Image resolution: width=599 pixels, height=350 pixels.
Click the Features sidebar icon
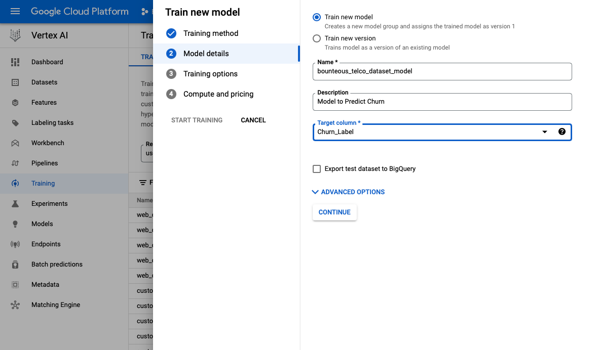coord(15,103)
